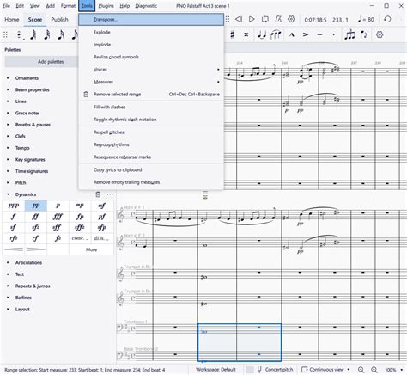Viewport: 407px width, 375px height.
Task: Click More in the Dynamics palette
Action: click(x=91, y=249)
